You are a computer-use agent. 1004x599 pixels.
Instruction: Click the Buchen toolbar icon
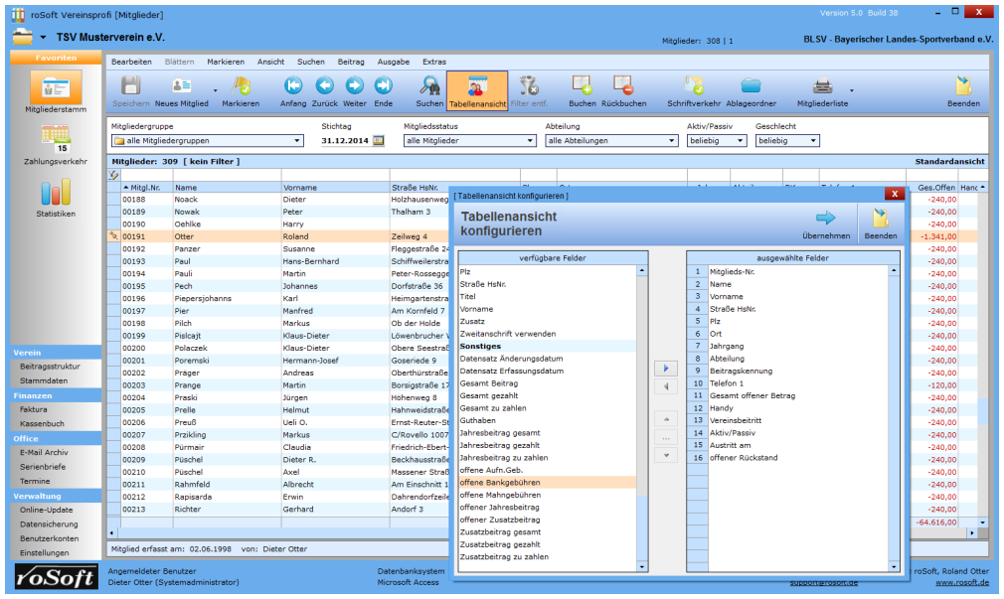pos(582,86)
